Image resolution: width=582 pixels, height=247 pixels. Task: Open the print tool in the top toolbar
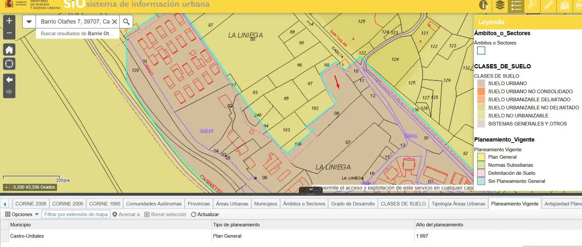pos(578,5)
